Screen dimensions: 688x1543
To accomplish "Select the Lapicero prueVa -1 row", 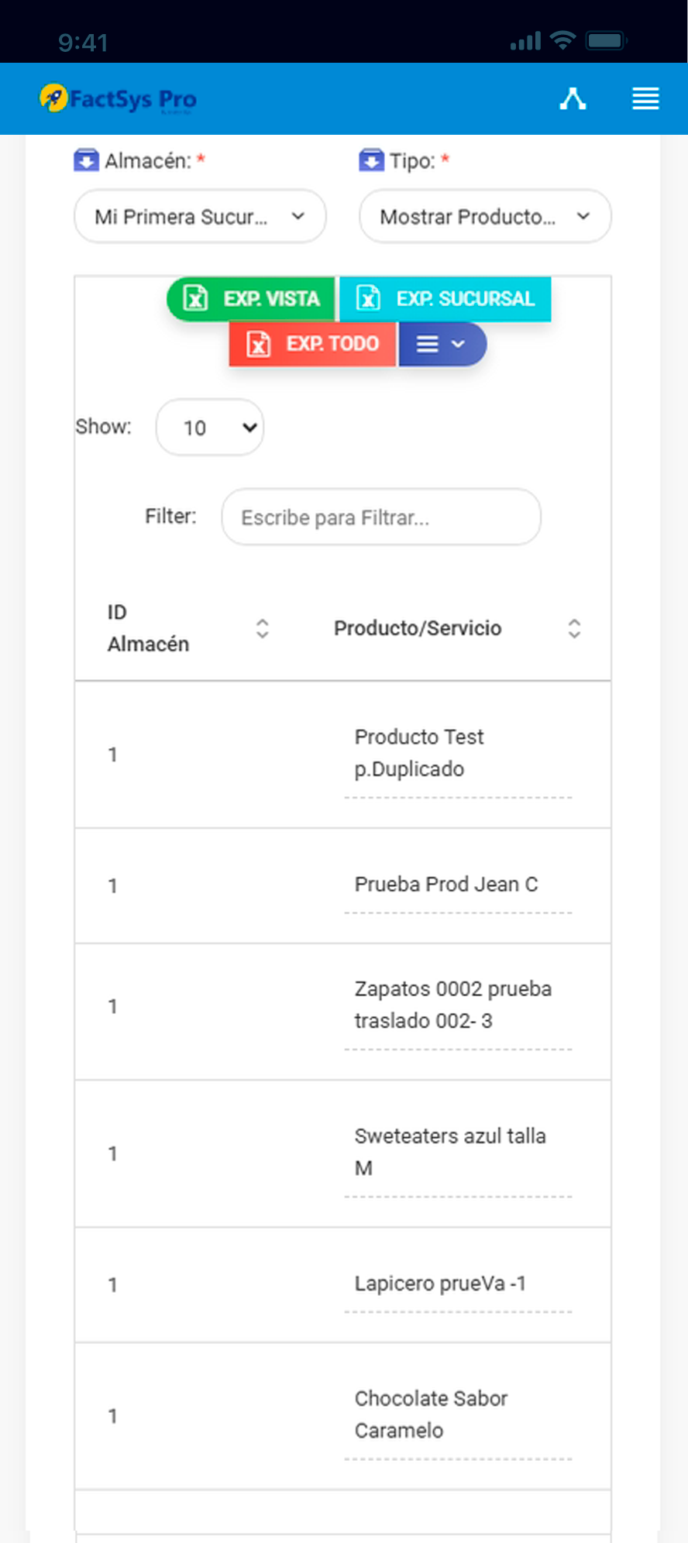I will (342, 1285).
